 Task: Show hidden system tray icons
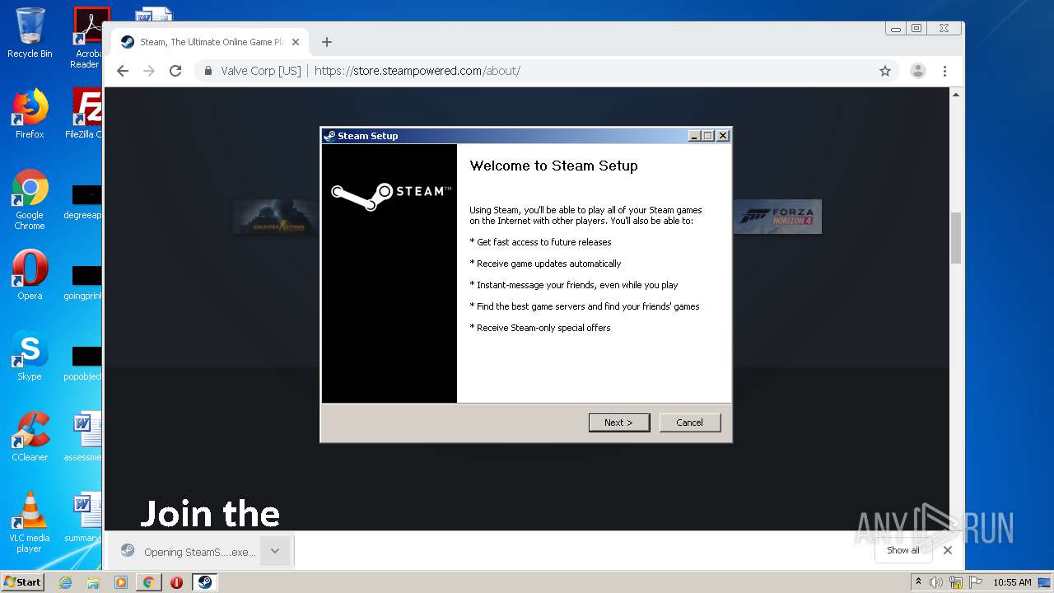coord(918,582)
